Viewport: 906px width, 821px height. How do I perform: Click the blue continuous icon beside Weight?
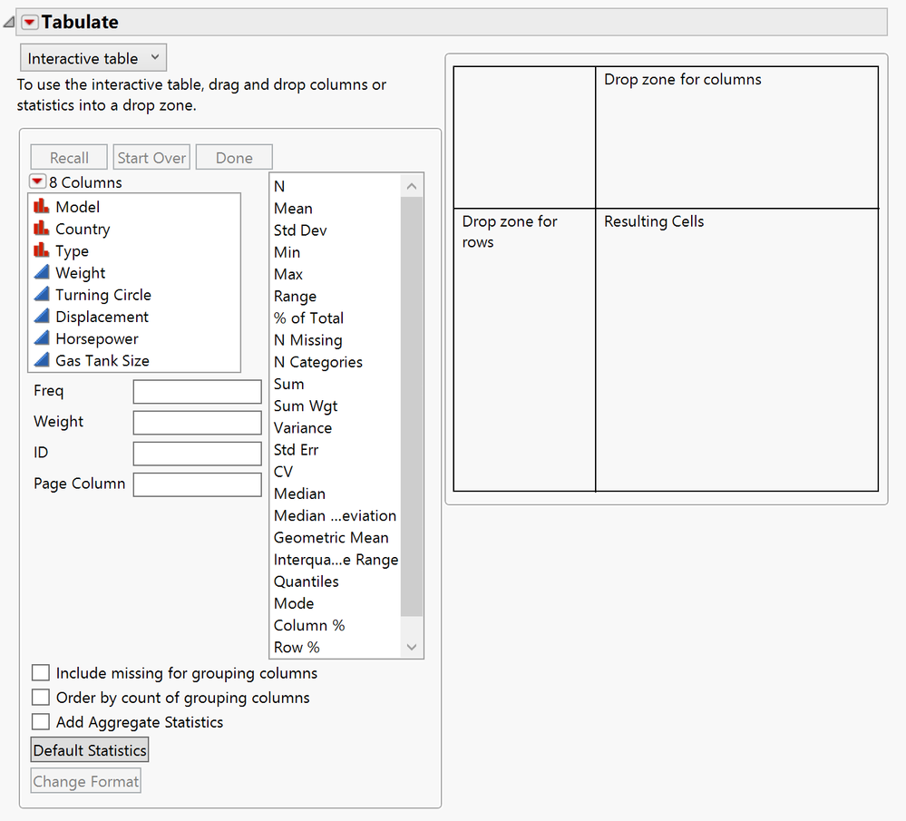click(x=41, y=272)
